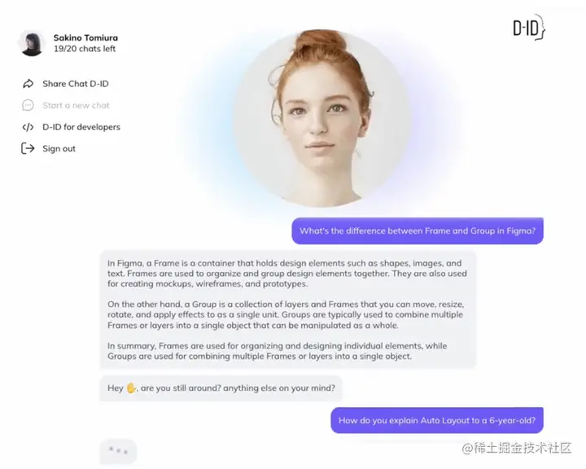The image size is (586, 469).
Task: Click the red-haired avatar portrait
Action: (321, 118)
